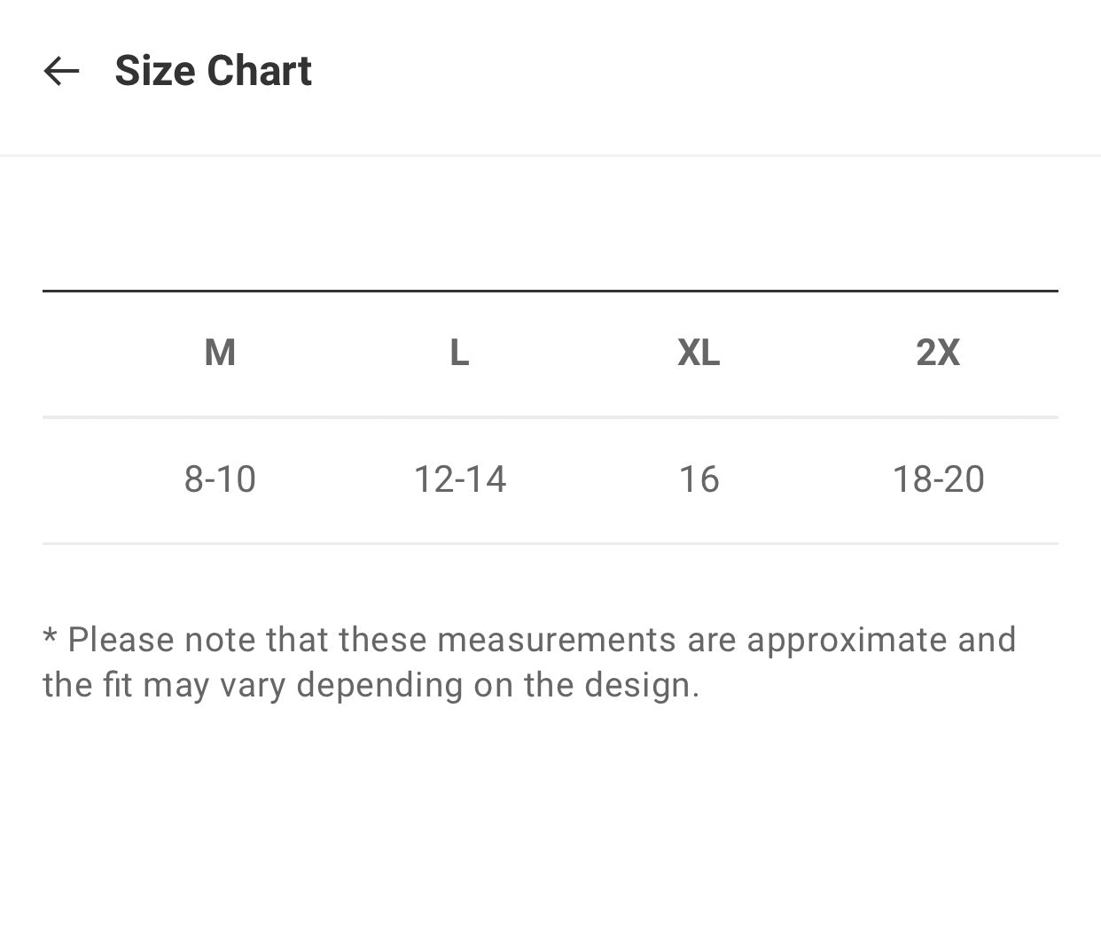Select the L column header

[458, 352]
